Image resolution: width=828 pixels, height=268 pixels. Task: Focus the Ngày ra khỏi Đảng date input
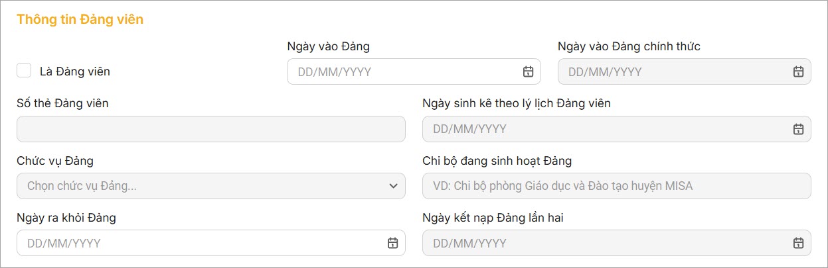[199, 243]
